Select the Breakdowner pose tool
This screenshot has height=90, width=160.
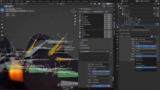point(2,39)
